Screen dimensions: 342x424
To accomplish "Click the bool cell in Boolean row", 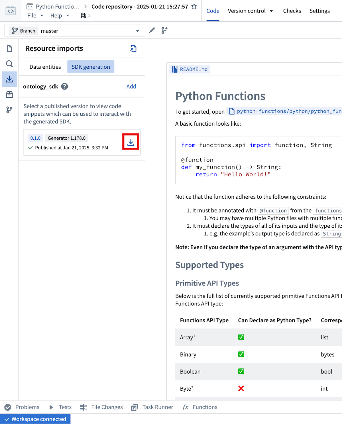I will coord(327,372).
